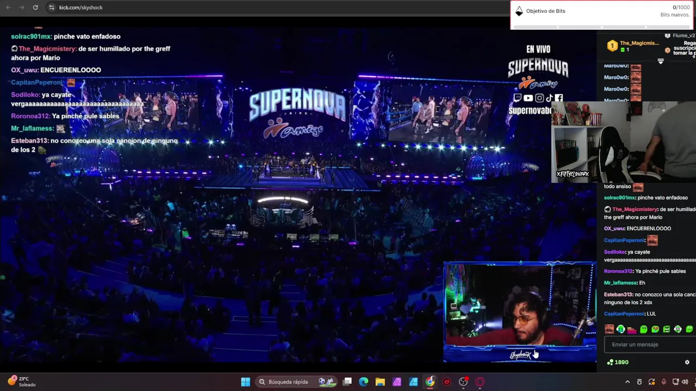
Task: Open OBS Studio taskbar icon with red dot
Action: 463,382
